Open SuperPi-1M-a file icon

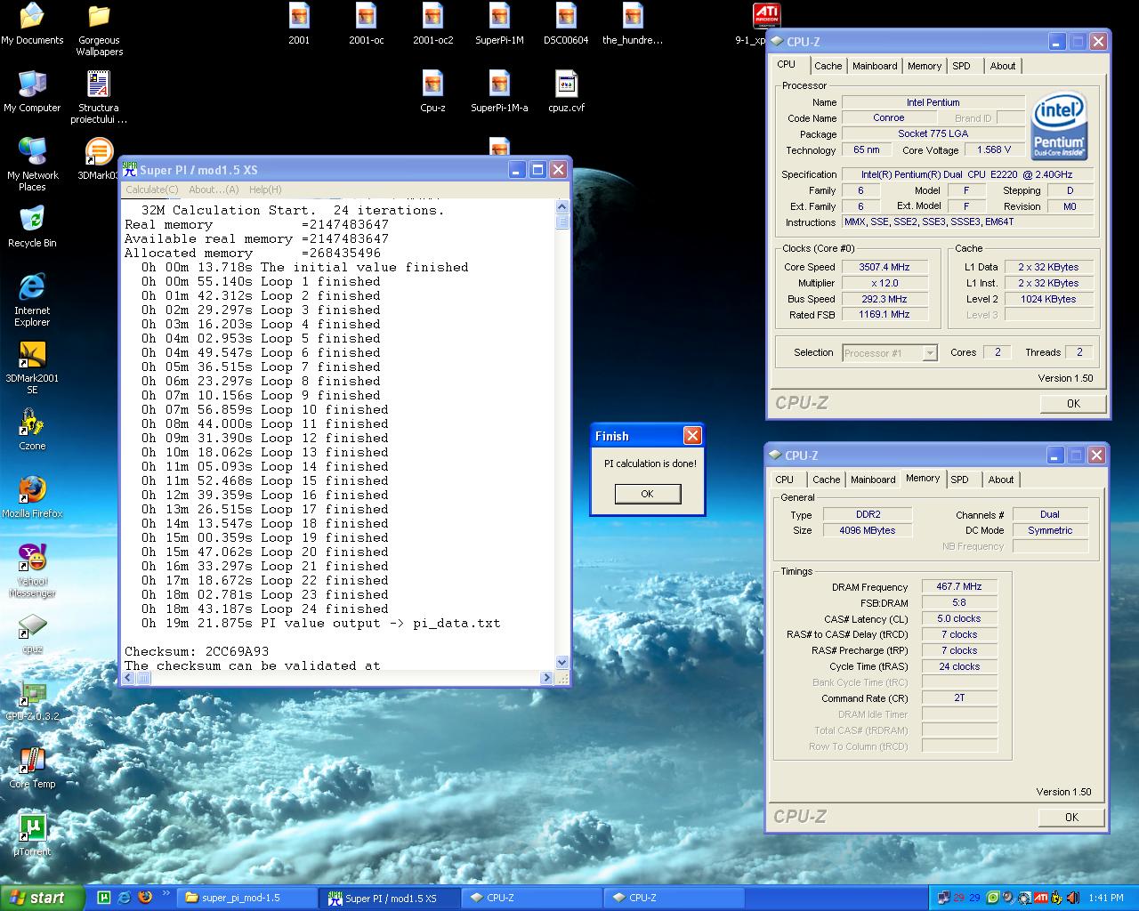(499, 92)
